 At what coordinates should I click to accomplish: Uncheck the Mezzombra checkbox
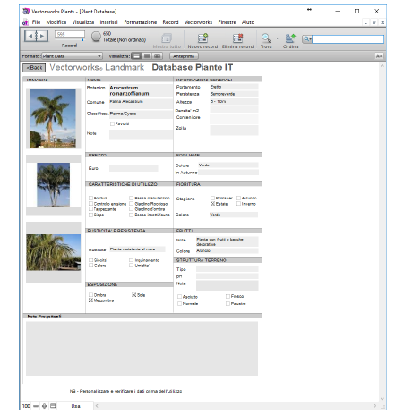pyautogui.click(x=90, y=300)
